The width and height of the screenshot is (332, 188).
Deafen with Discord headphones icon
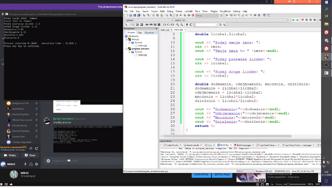click(x=31, y=164)
